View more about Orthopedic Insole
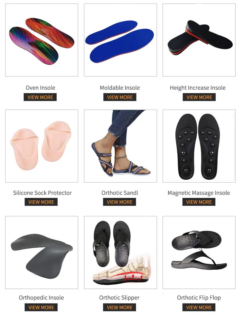The width and height of the screenshot is (241, 324). pos(41,307)
